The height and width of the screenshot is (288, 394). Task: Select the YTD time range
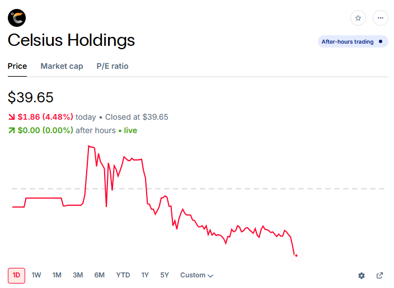(123, 275)
